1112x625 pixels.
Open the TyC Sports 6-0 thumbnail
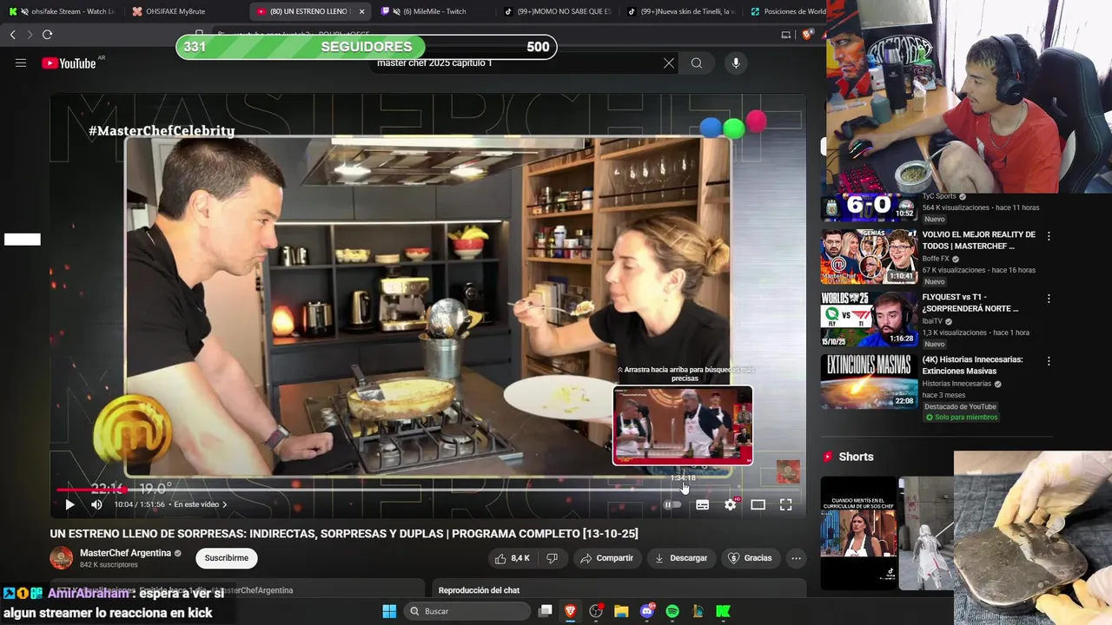pos(870,207)
